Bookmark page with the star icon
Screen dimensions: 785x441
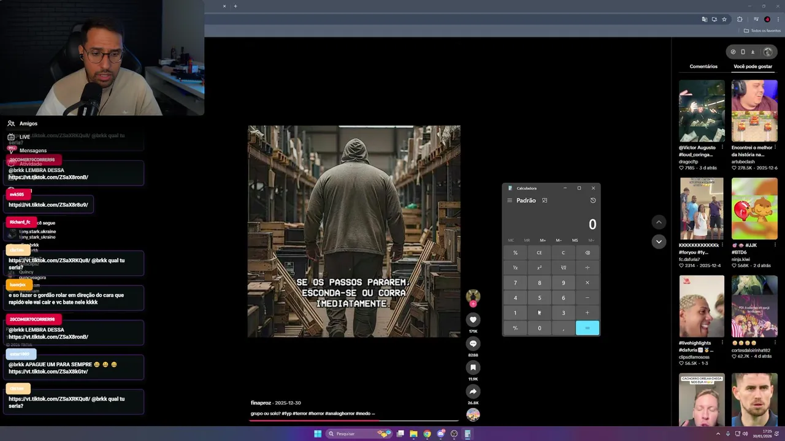[724, 20]
